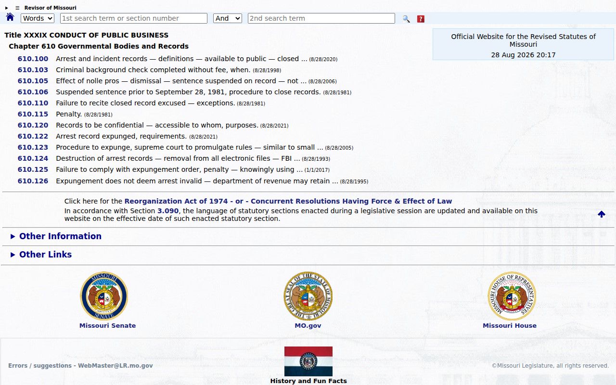The height and width of the screenshot is (385, 616).
Task: Open section 610.120 link
Action: [x=33, y=125]
